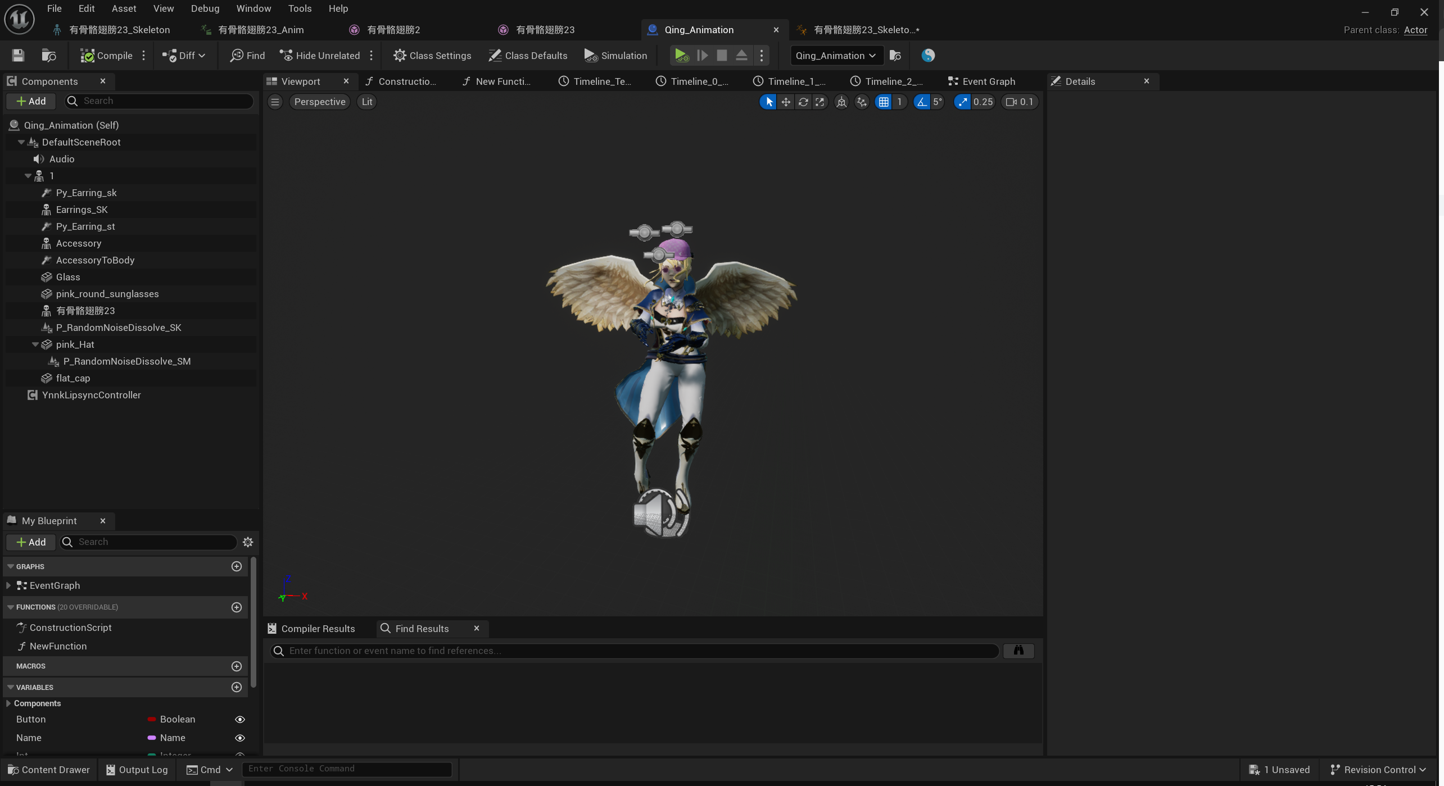This screenshot has height=786, width=1444.
Task: Toggle grid snapping in viewport
Action: pyautogui.click(x=884, y=102)
